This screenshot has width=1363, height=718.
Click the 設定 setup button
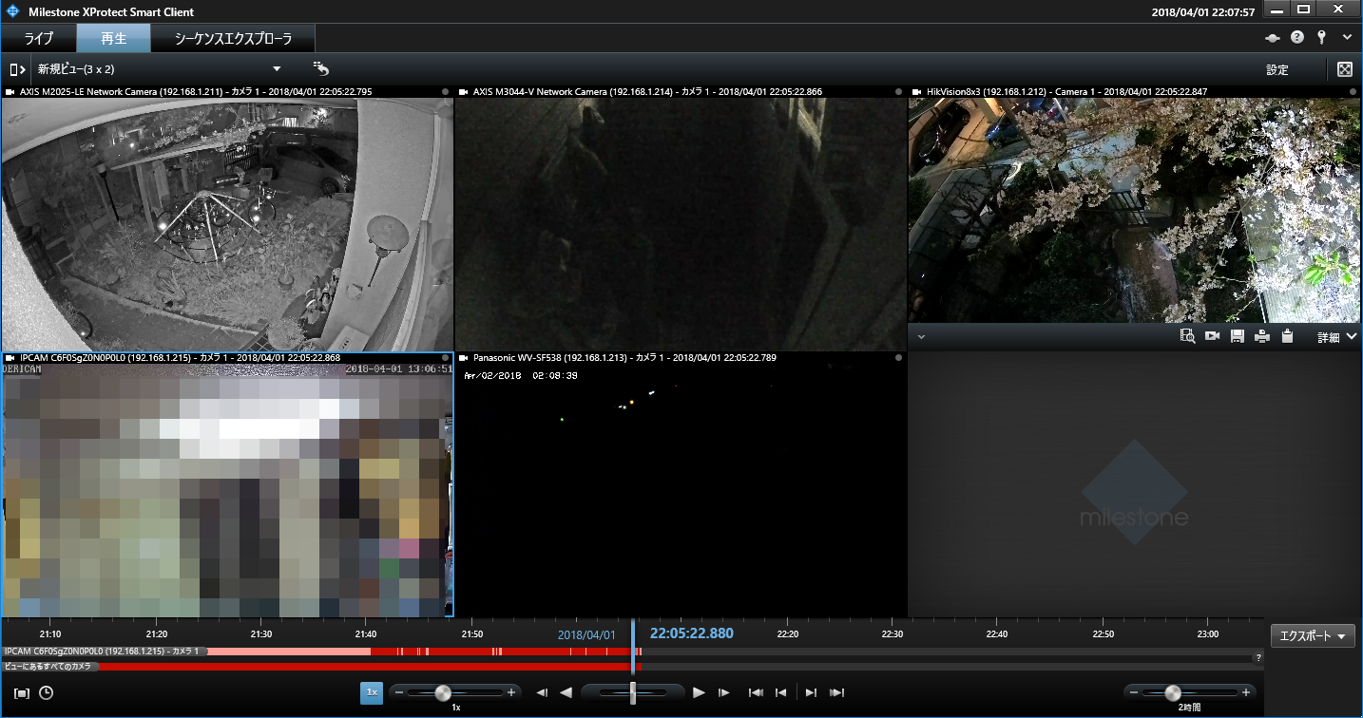tap(1277, 69)
